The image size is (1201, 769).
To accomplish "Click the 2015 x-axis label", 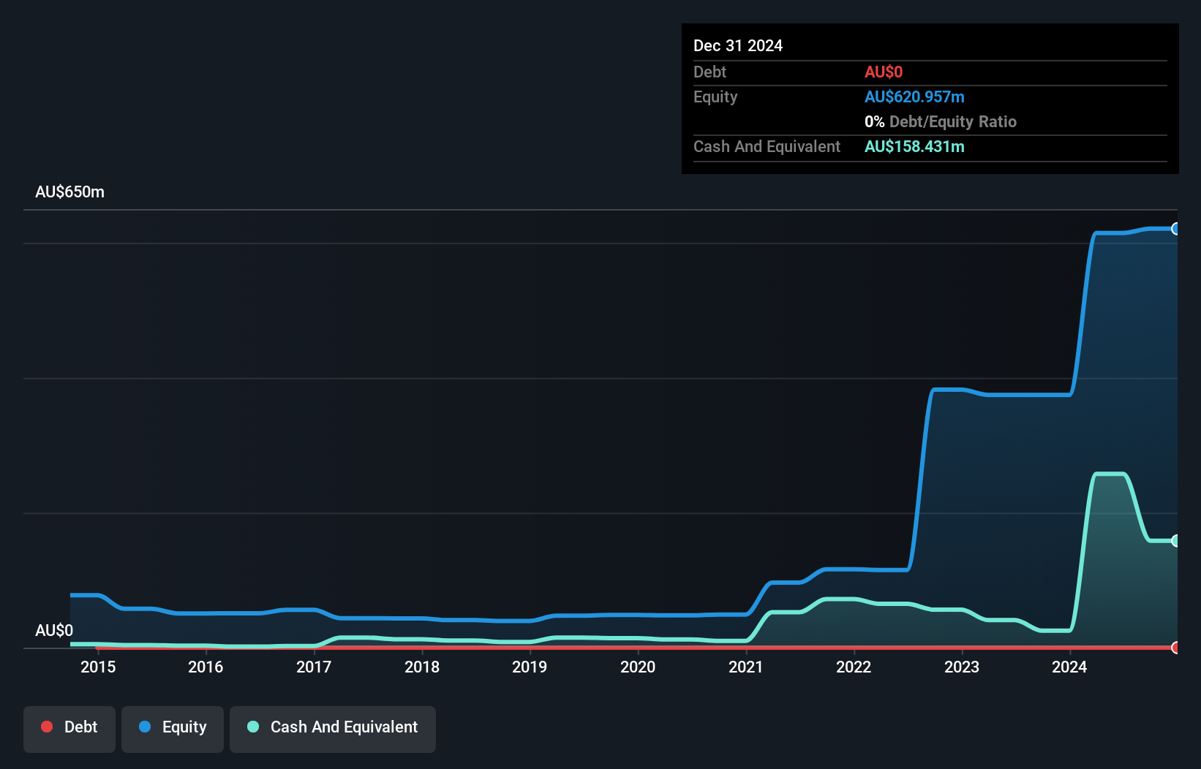I will 98,667.
